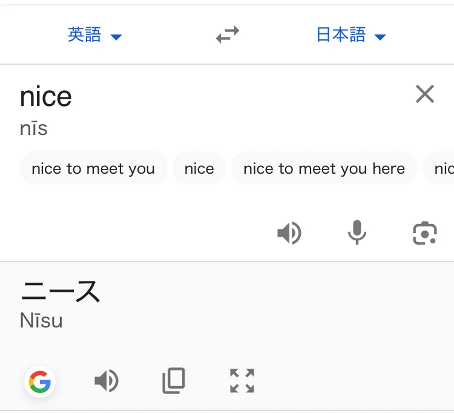Image resolution: width=454 pixels, height=414 pixels.
Task: Expand translation to full screen
Action: click(242, 381)
